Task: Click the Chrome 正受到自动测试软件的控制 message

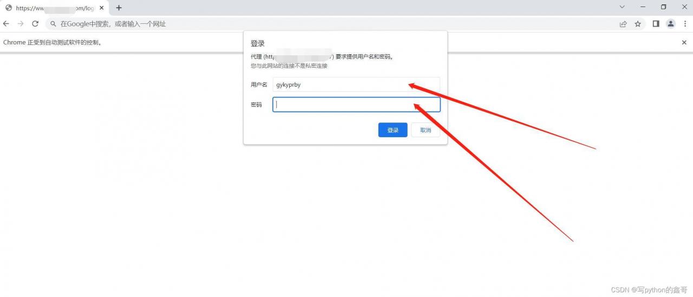Action: (x=53, y=42)
